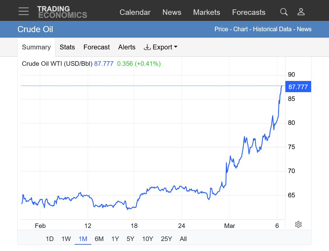The width and height of the screenshot is (329, 251).
Task: Open the Markets menu item
Action: pos(207,12)
